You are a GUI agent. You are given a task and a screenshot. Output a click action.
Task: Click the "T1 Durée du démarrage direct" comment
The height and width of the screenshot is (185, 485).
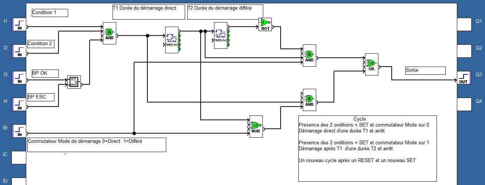point(148,12)
